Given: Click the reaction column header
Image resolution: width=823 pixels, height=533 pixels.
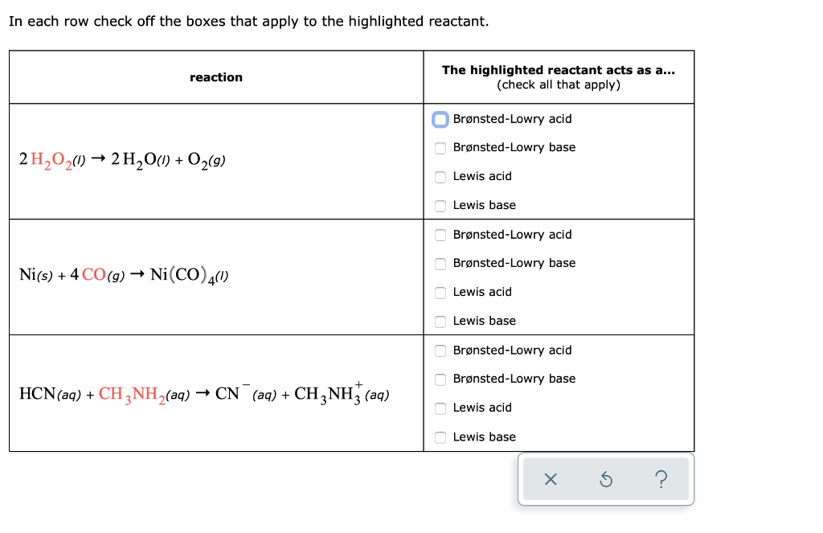Looking at the screenshot, I should 215,77.
